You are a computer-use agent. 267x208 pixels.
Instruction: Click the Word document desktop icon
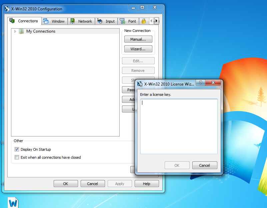tap(13, 203)
